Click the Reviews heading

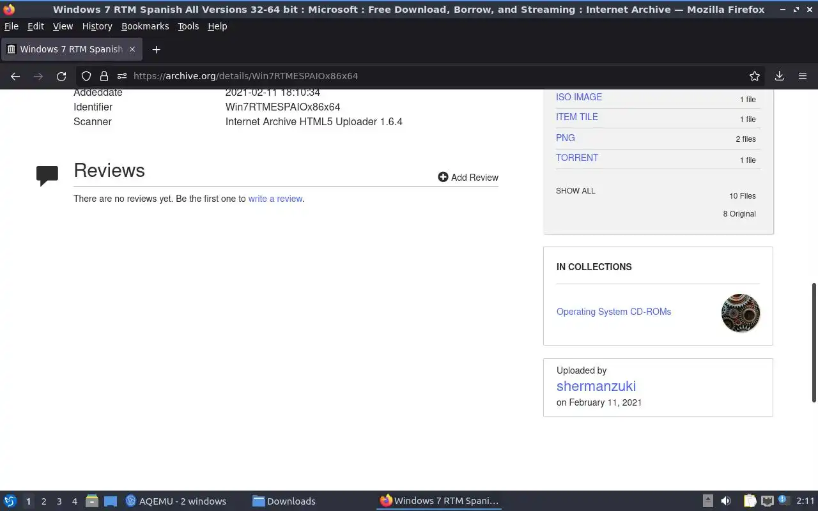coord(109,171)
